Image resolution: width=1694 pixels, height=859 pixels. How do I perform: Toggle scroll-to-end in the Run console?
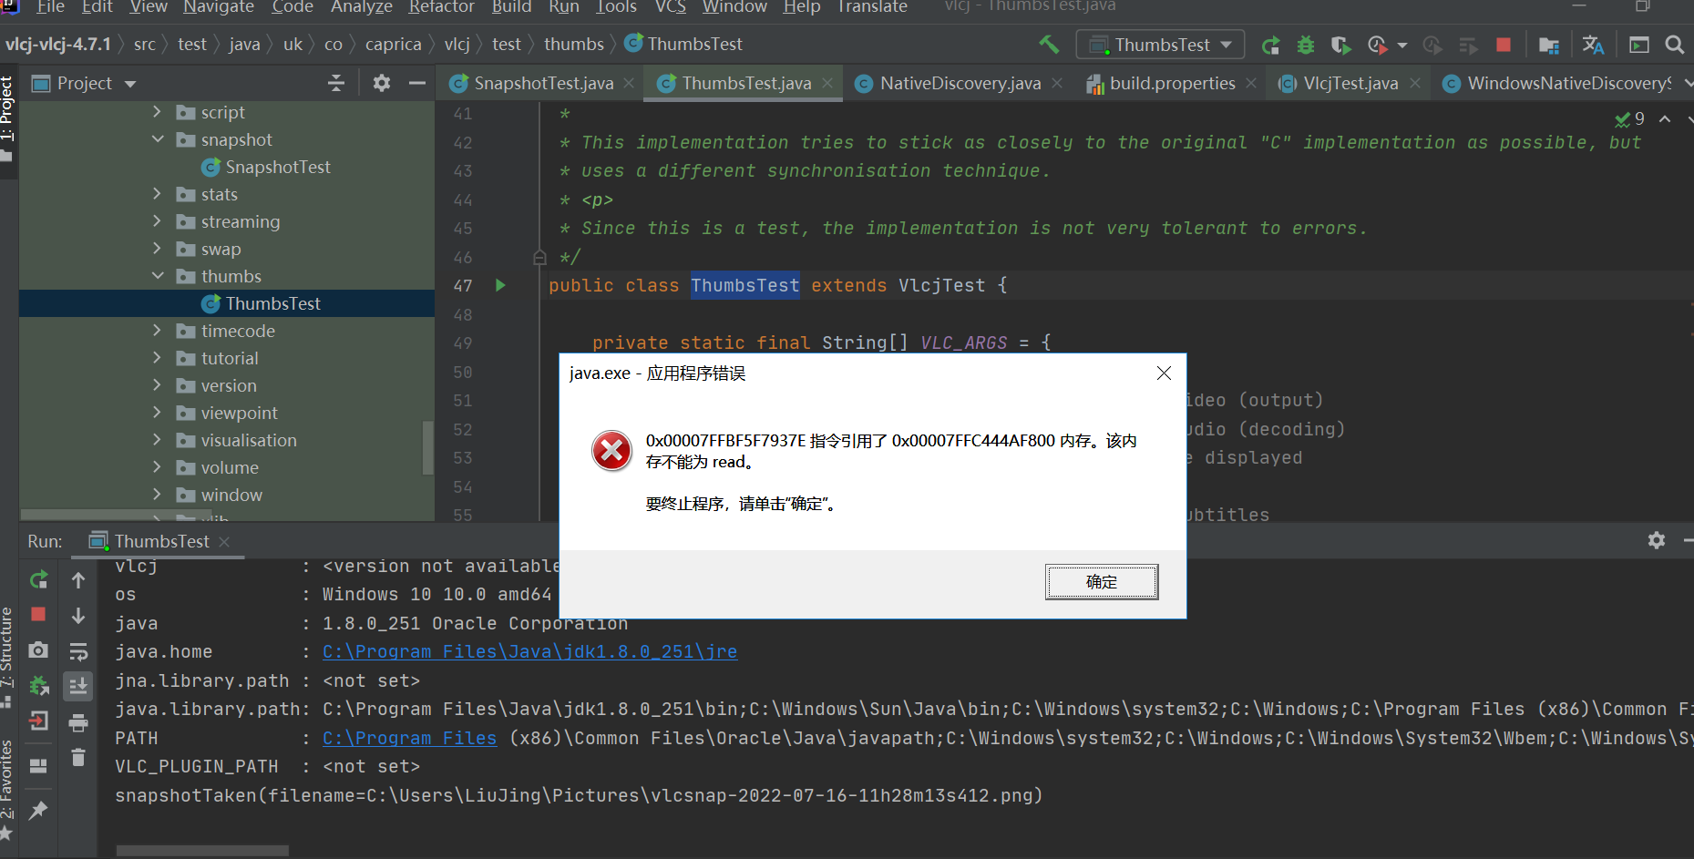coord(78,686)
